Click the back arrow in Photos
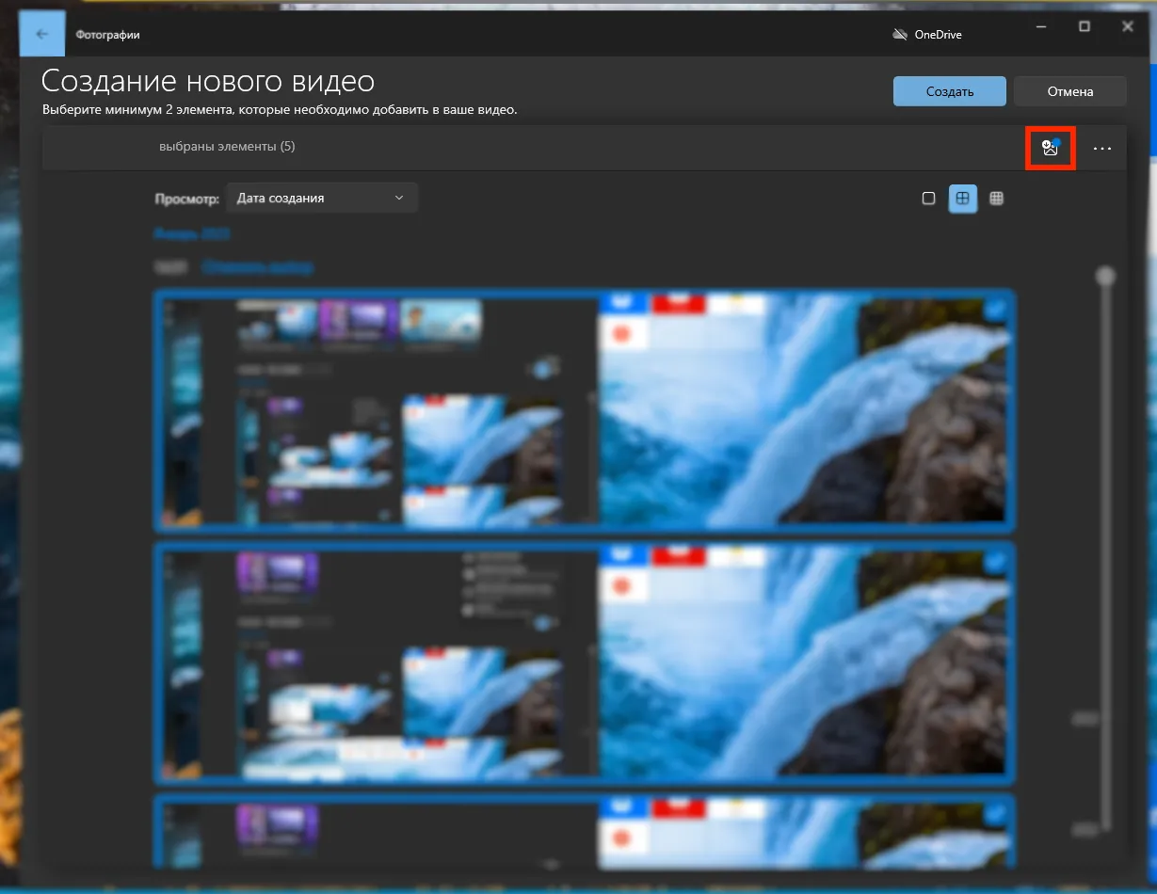The height and width of the screenshot is (894, 1157). tap(41, 35)
